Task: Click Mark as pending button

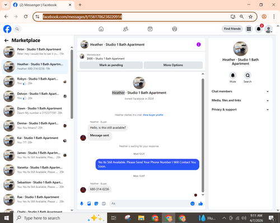Action: click(111, 65)
